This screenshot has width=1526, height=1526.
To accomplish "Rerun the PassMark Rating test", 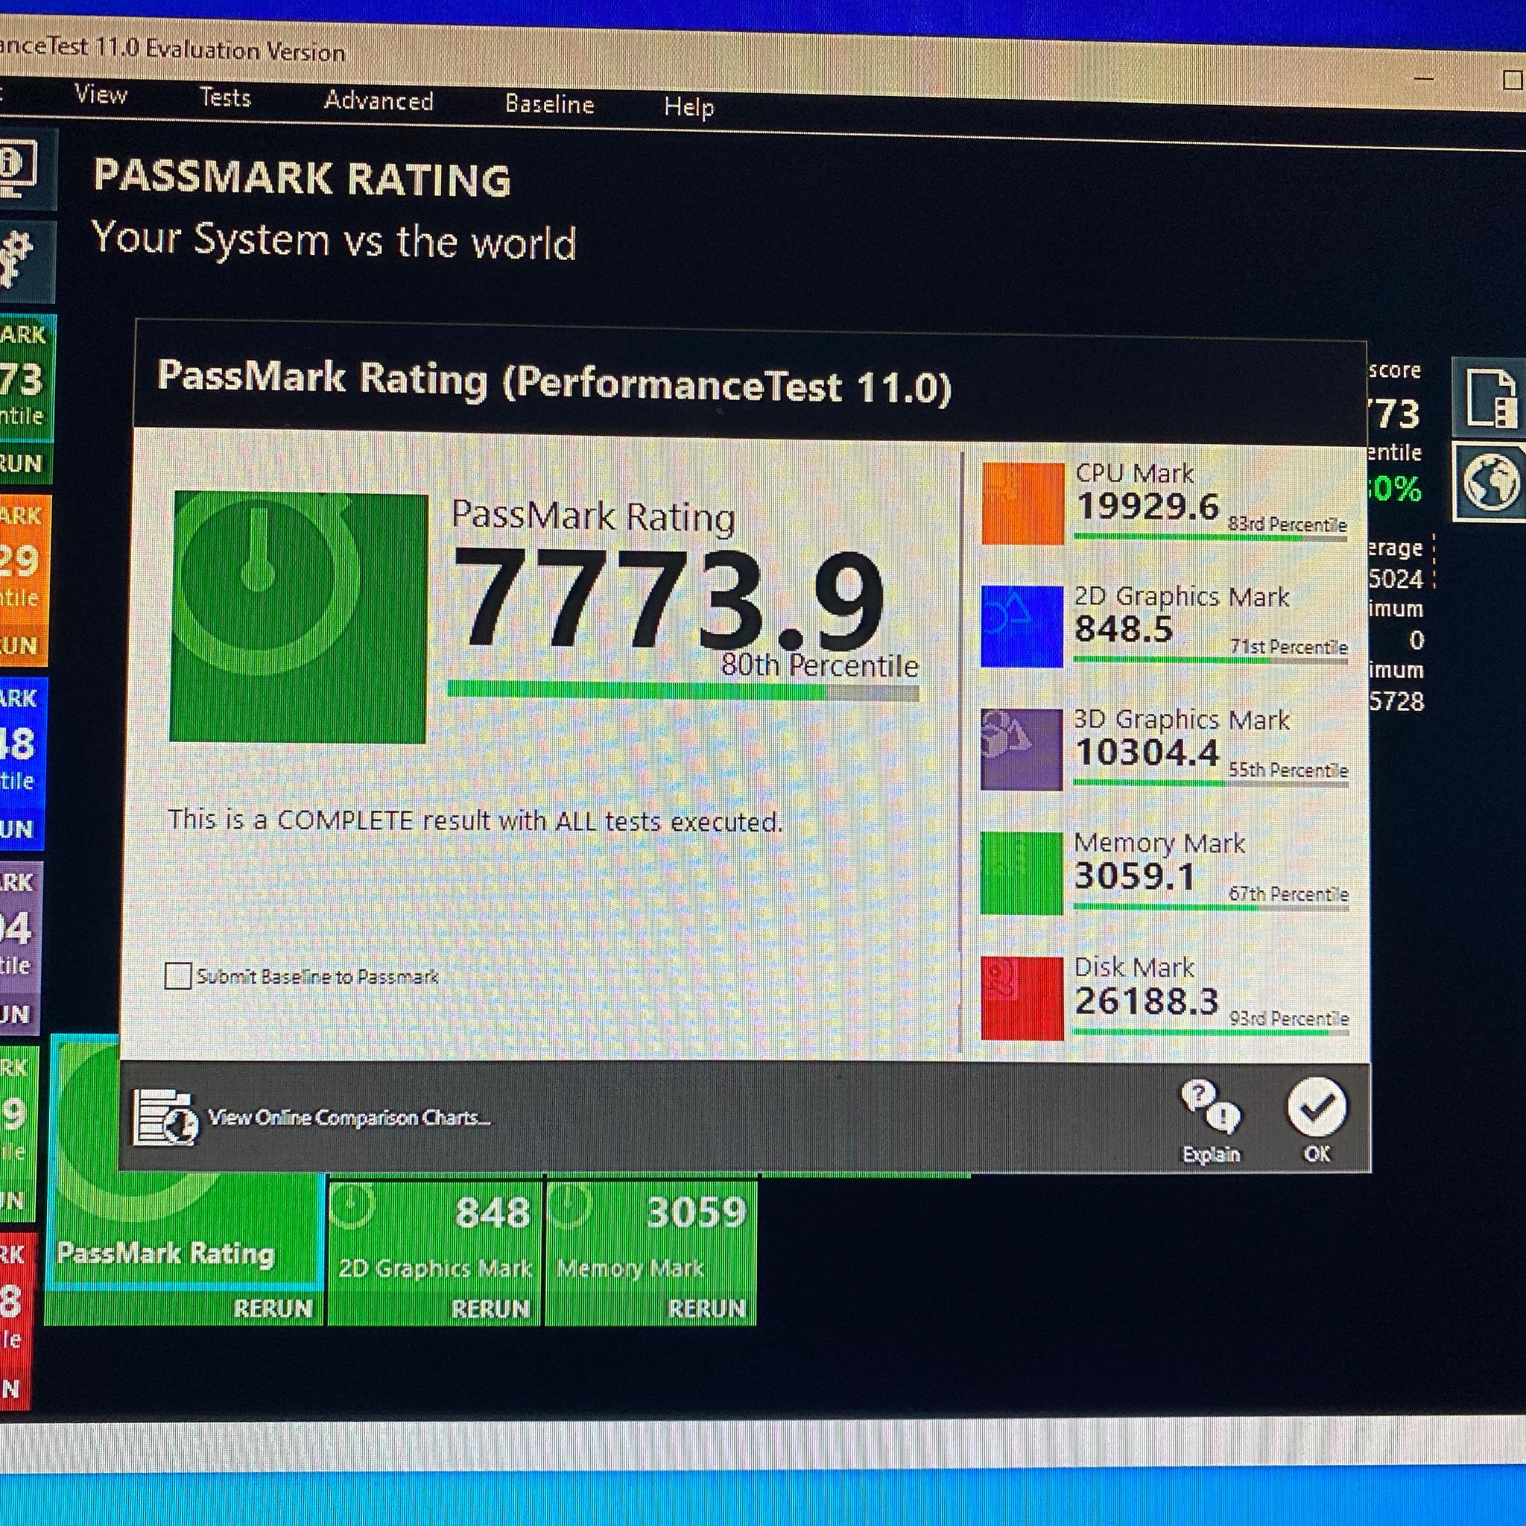I will coord(273,1308).
